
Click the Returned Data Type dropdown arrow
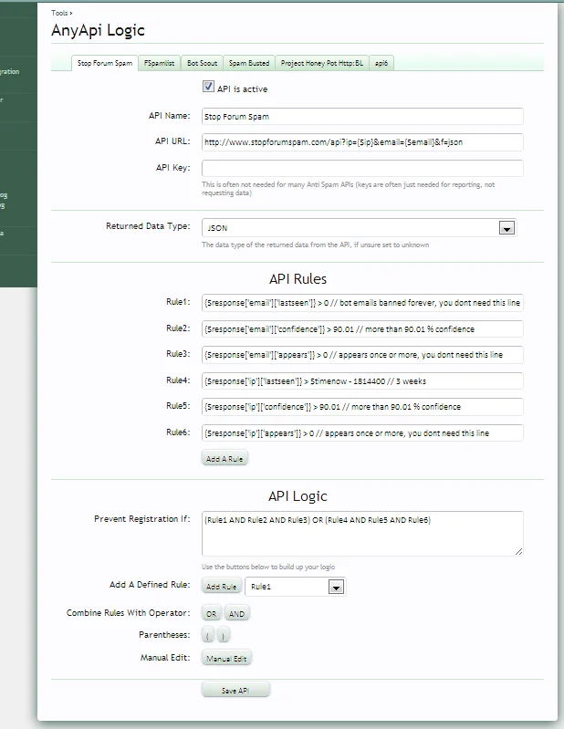507,228
